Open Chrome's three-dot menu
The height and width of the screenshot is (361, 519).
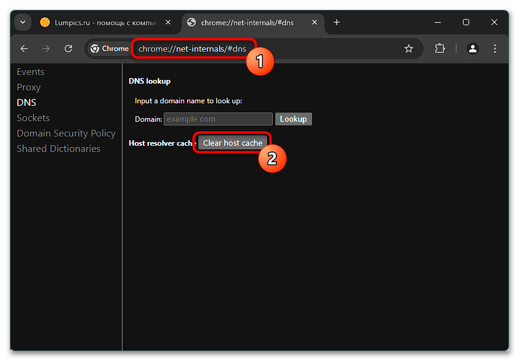click(x=495, y=49)
